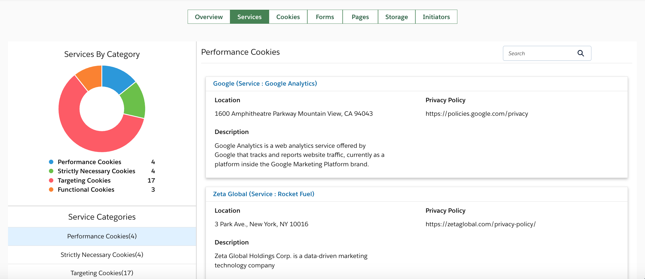Click the blue Performance Cookies legend dot
The height and width of the screenshot is (279, 645).
51,162
